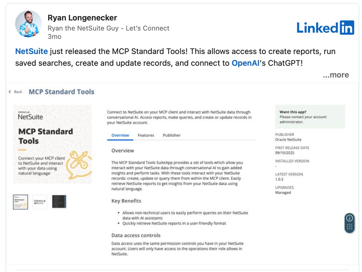Image resolution: width=362 pixels, height=272 pixels.
Task: Select the Overview tab
Action: point(120,135)
